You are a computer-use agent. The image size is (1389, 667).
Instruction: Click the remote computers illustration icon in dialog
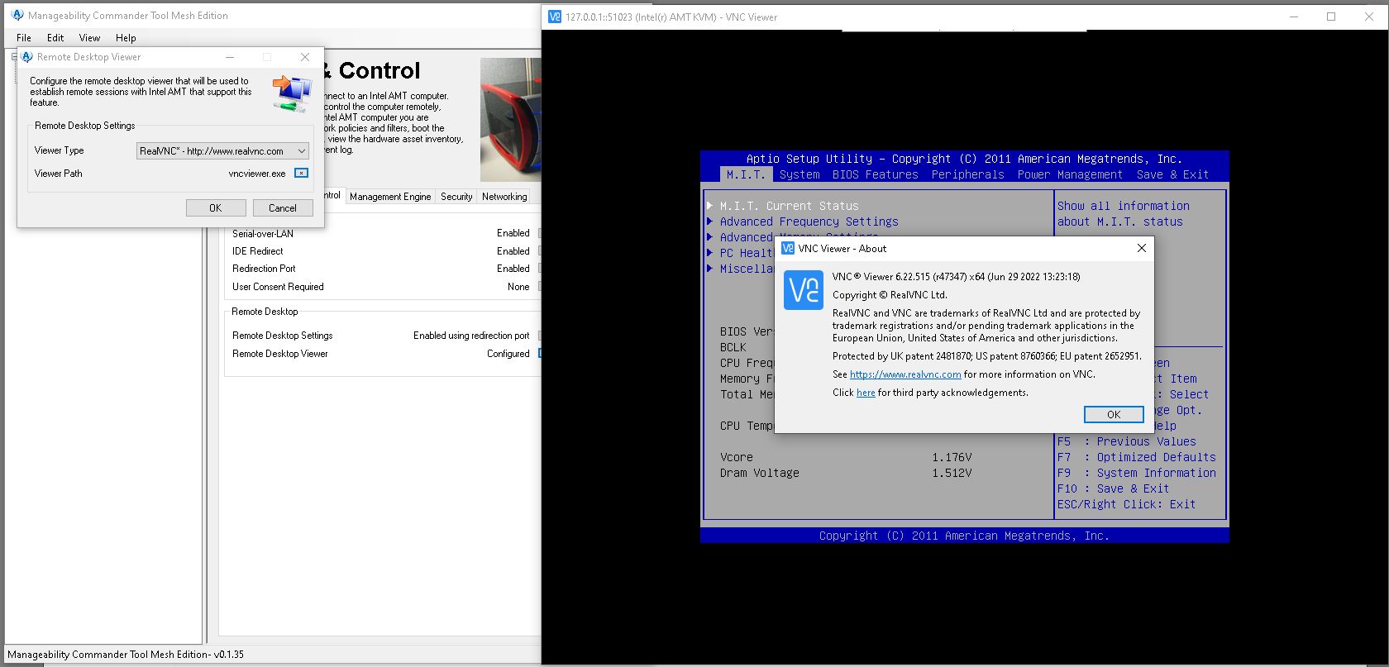coord(292,93)
